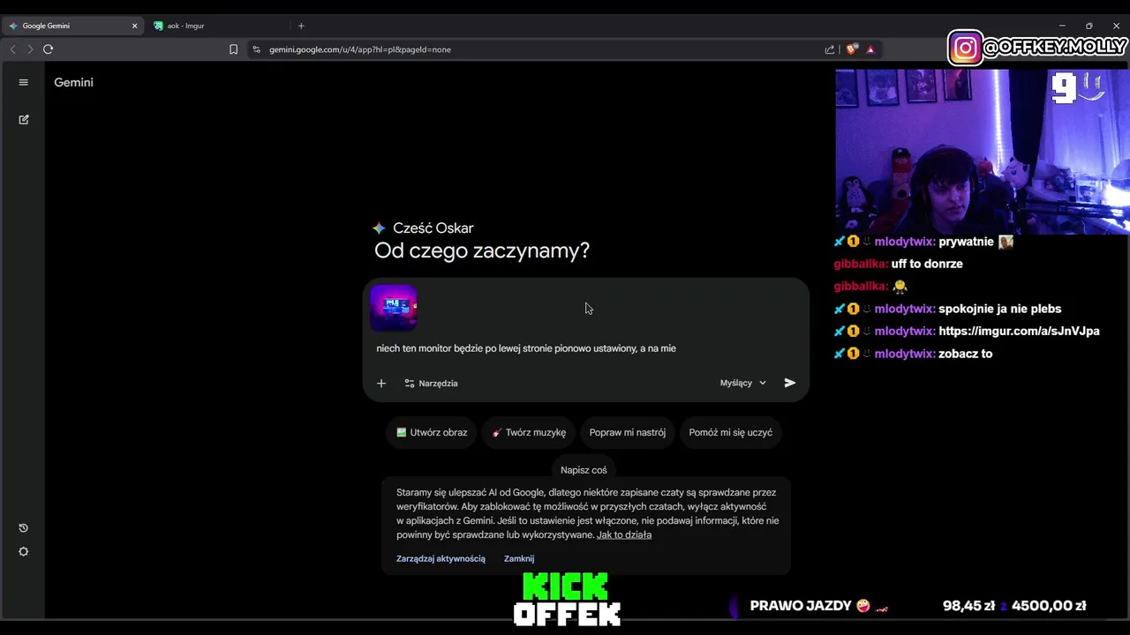Click into the prompt text starting 'niech ten monitor'

pyautogui.click(x=526, y=348)
